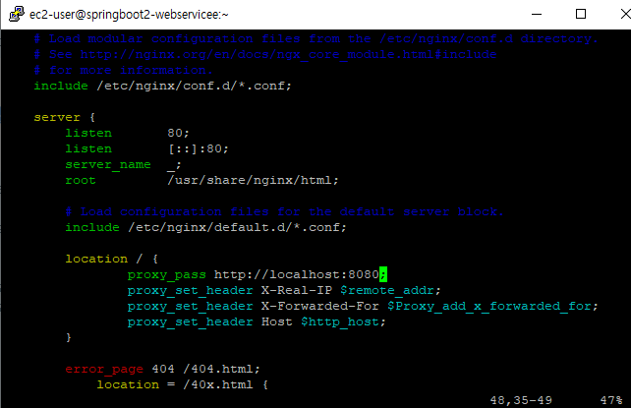Click the 'server {' block opening line
The height and width of the screenshot is (408, 631).
pos(65,118)
